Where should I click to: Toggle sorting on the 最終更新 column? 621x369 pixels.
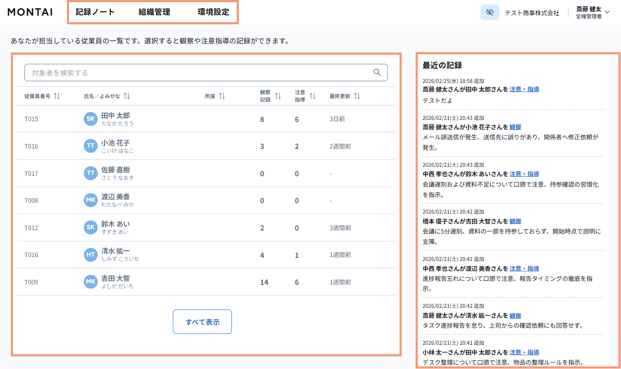point(357,96)
